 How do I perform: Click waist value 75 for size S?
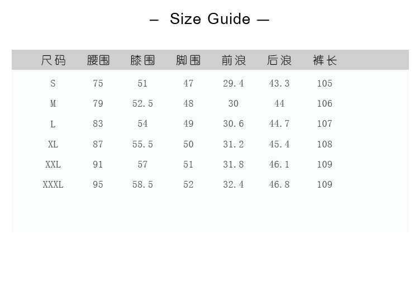98,83
